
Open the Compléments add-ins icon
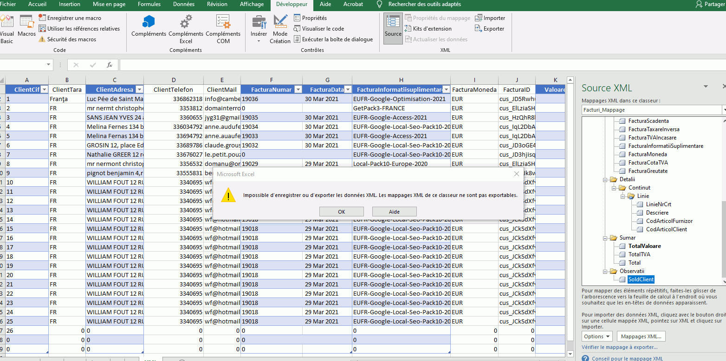[149, 22]
